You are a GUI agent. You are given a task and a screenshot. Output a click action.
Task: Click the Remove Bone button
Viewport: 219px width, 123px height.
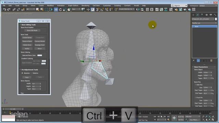click(27, 41)
